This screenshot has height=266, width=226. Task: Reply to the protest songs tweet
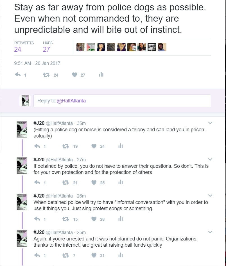[37, 219]
